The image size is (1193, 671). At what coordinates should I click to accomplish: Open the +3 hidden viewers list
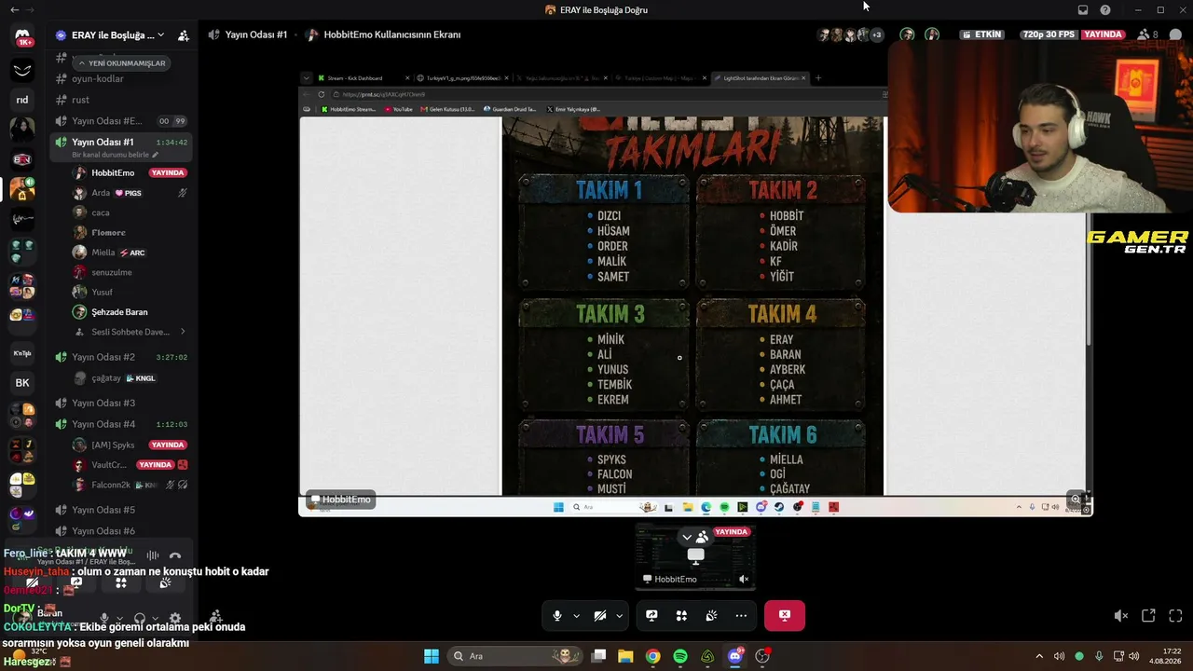click(x=876, y=34)
